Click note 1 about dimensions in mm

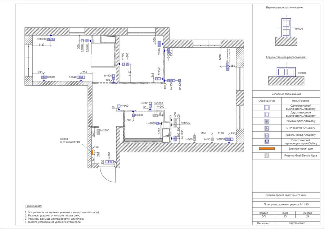tap(62, 212)
